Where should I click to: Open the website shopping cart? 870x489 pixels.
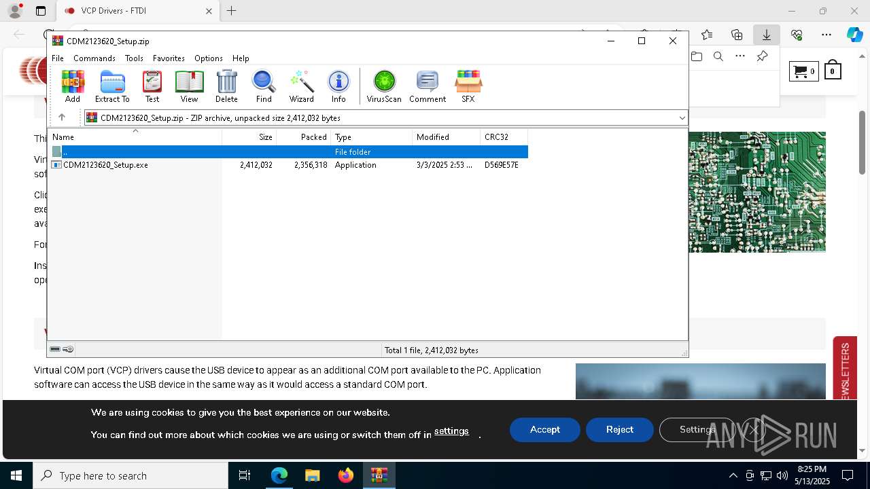pyautogui.click(x=803, y=71)
